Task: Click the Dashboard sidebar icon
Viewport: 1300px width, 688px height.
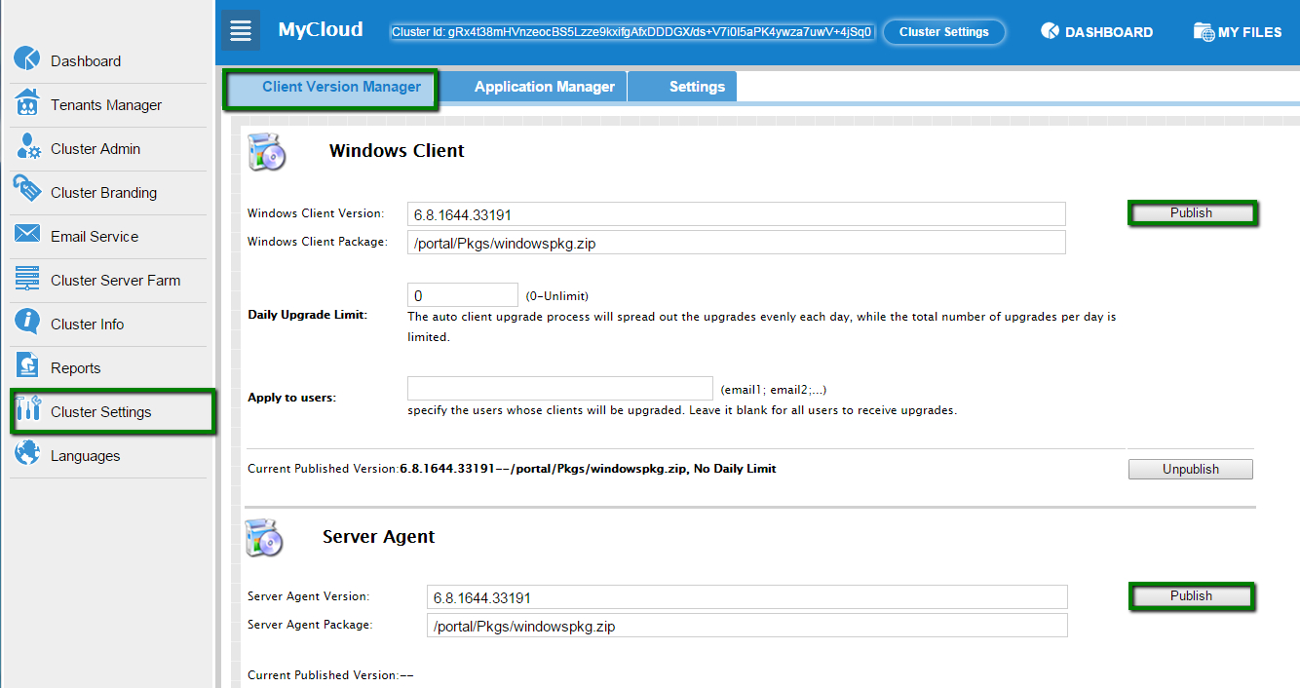Action: click(x=27, y=58)
